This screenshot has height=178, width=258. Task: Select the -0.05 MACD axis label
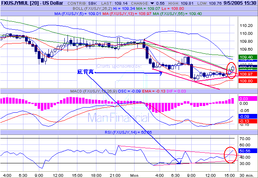click(x=244, y=111)
